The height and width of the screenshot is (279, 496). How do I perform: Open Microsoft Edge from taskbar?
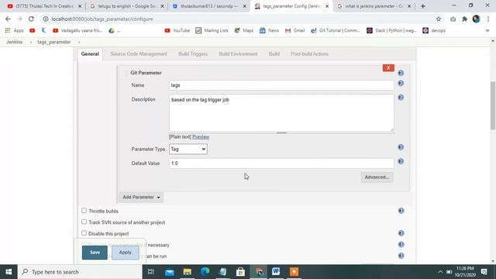pyautogui.click(x=205, y=272)
